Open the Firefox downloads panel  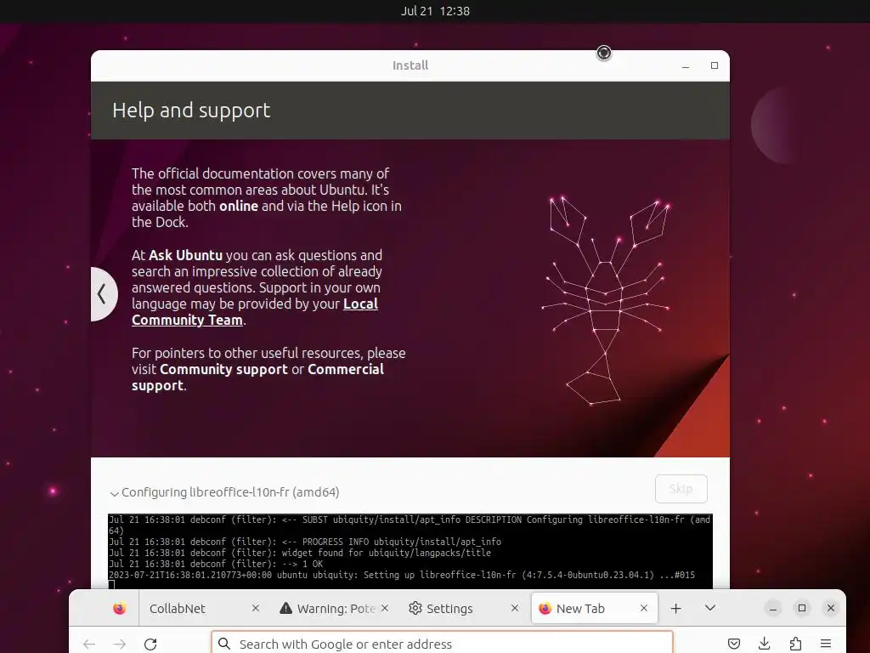(x=765, y=644)
